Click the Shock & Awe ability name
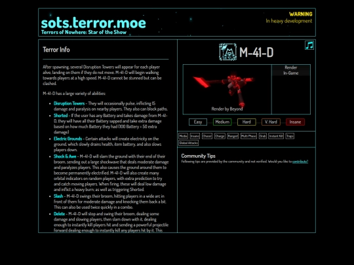The image size is (354, 265). [x=65, y=156]
